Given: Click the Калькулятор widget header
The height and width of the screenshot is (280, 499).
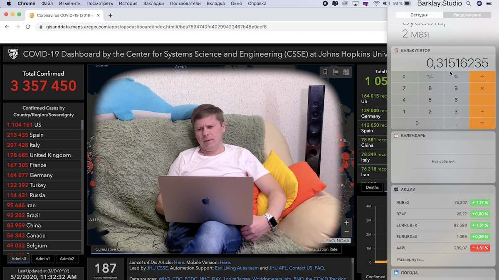Looking at the screenshot, I should point(443,50).
